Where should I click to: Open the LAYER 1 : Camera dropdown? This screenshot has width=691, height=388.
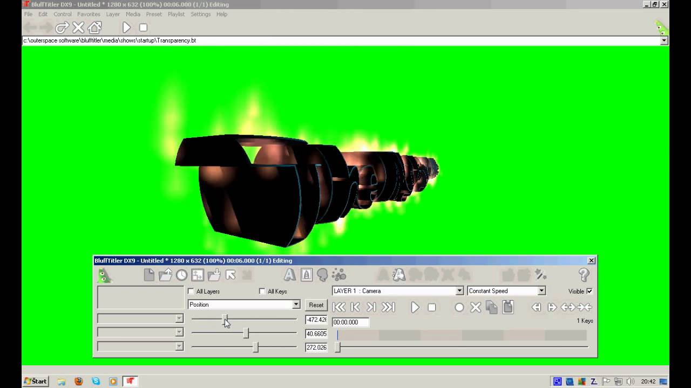tap(459, 291)
